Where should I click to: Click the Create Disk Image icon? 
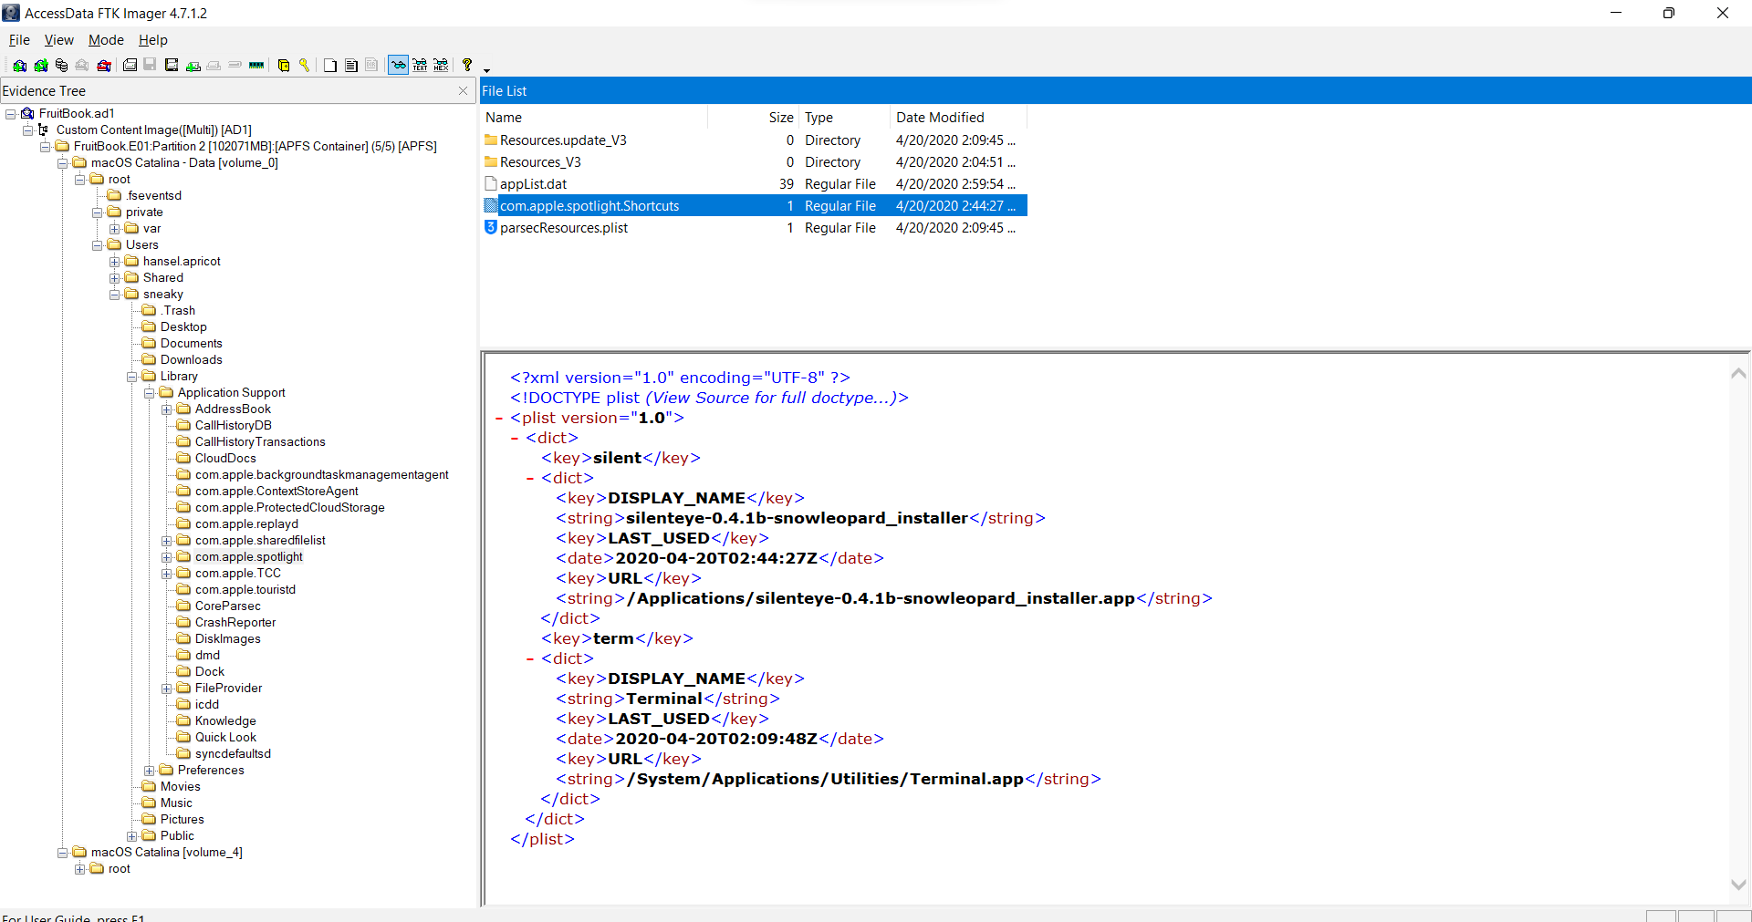tap(130, 66)
